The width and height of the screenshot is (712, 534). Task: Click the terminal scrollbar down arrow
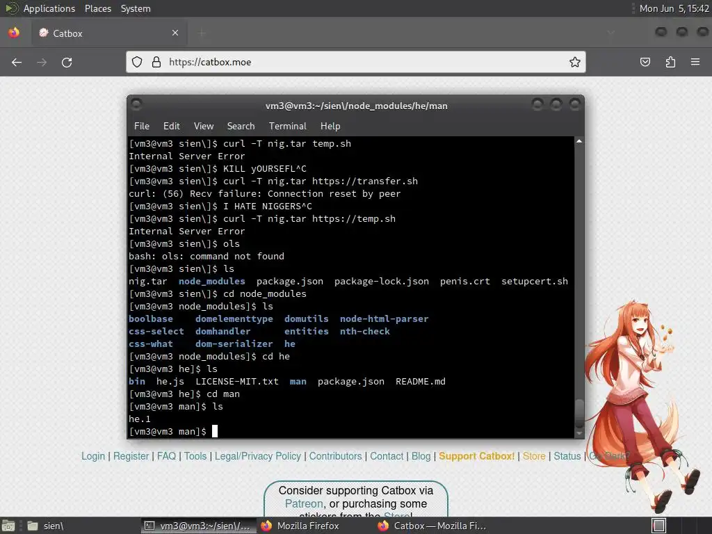pyautogui.click(x=579, y=434)
